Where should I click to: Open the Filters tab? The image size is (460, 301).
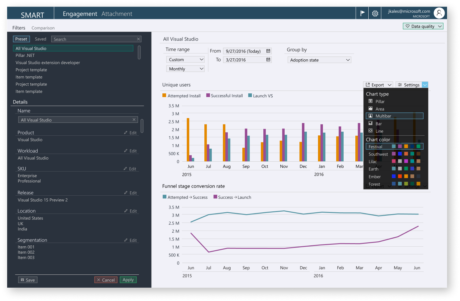pos(19,28)
